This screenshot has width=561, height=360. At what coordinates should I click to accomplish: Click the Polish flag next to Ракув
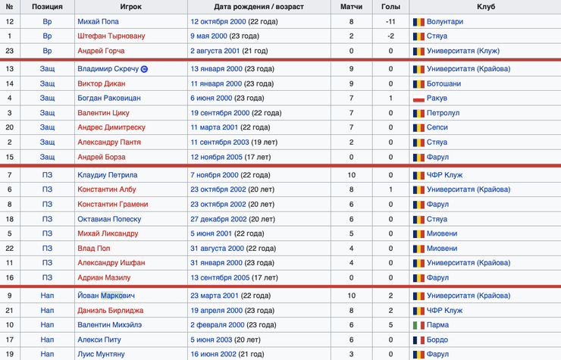(418, 99)
